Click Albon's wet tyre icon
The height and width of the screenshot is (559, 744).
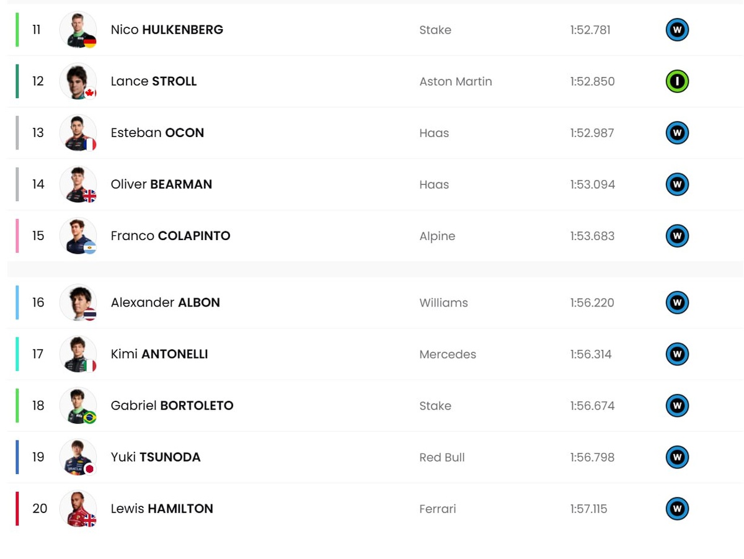[x=677, y=303]
